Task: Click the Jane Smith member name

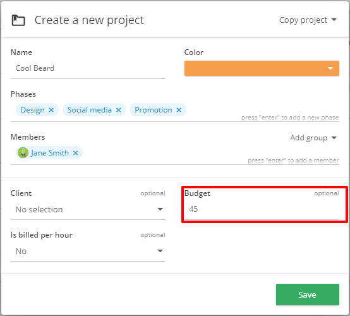Action: (x=50, y=153)
